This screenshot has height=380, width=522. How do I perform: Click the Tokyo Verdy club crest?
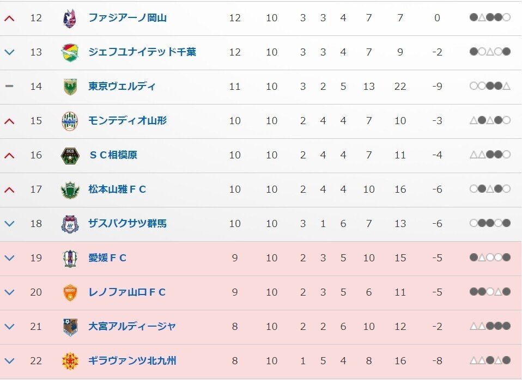click(x=70, y=87)
